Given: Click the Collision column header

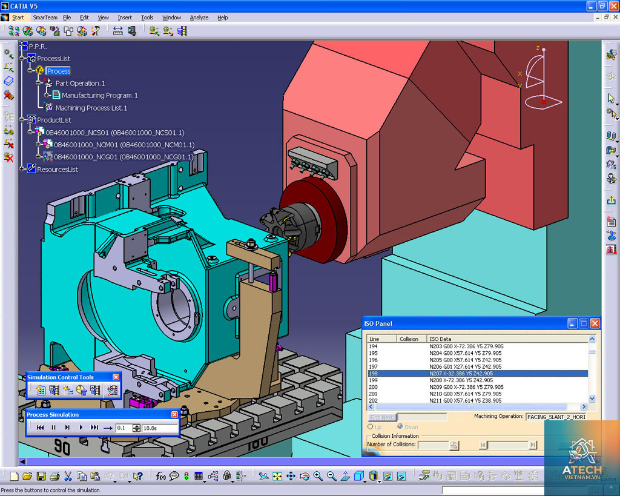Looking at the screenshot, I should pos(412,339).
